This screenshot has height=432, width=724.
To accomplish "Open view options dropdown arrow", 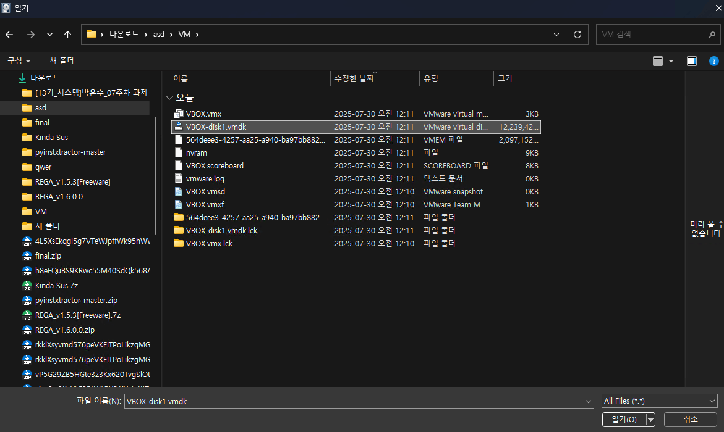I will [671, 61].
